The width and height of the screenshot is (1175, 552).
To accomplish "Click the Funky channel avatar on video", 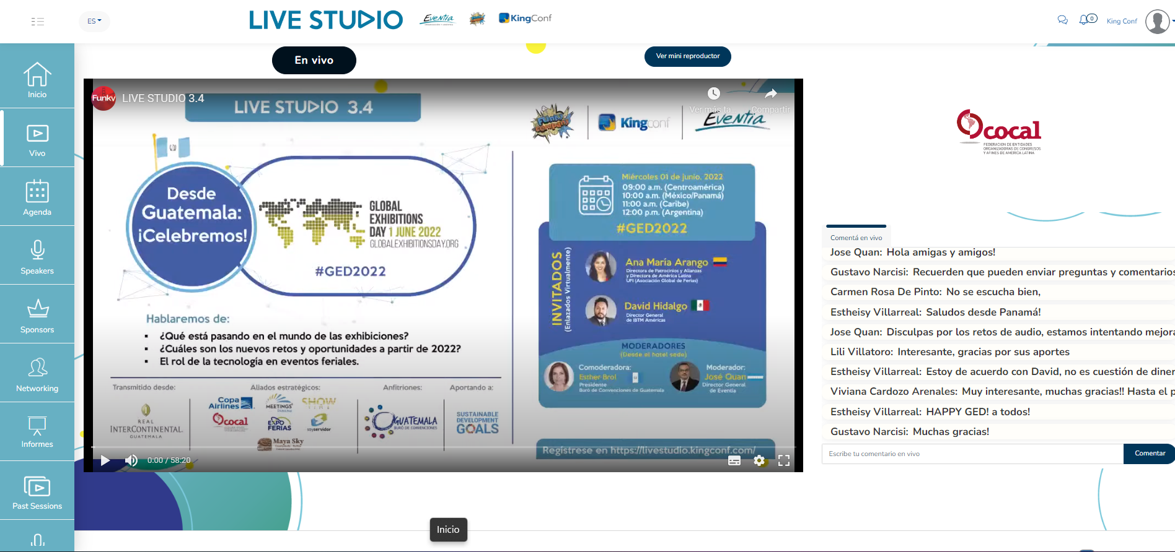I will point(103,98).
